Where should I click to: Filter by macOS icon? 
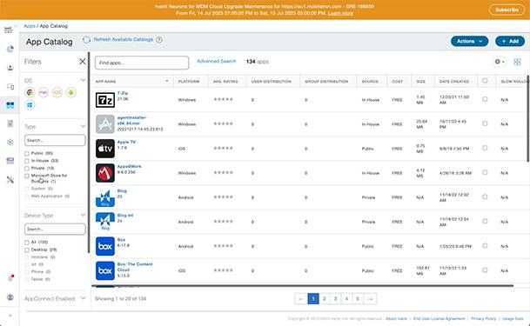pos(44,92)
